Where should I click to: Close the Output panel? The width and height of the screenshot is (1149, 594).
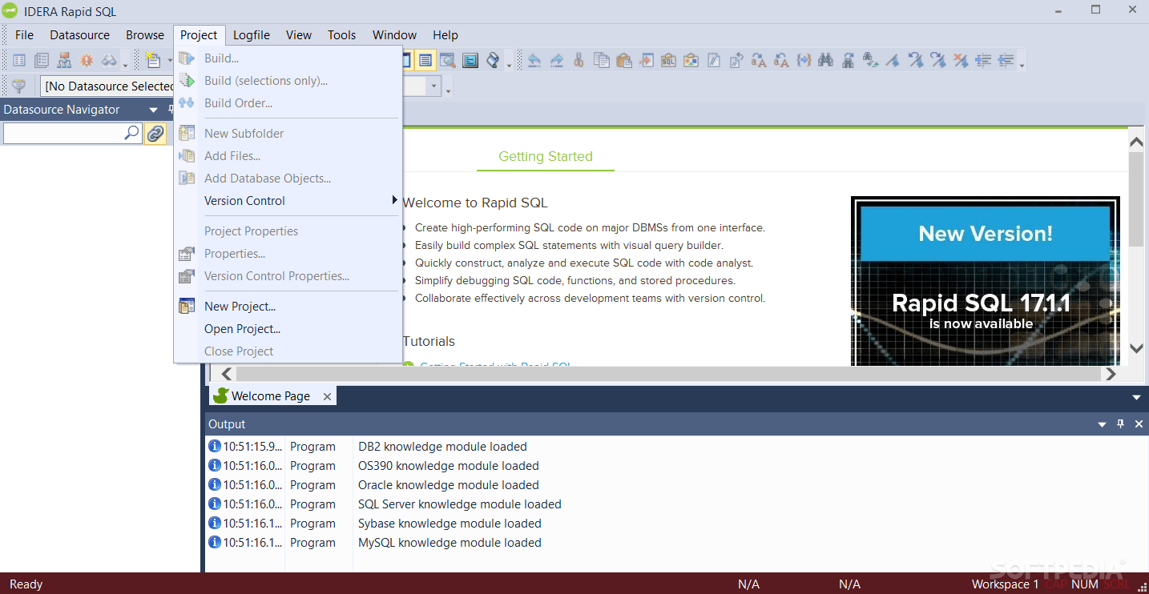(1139, 424)
